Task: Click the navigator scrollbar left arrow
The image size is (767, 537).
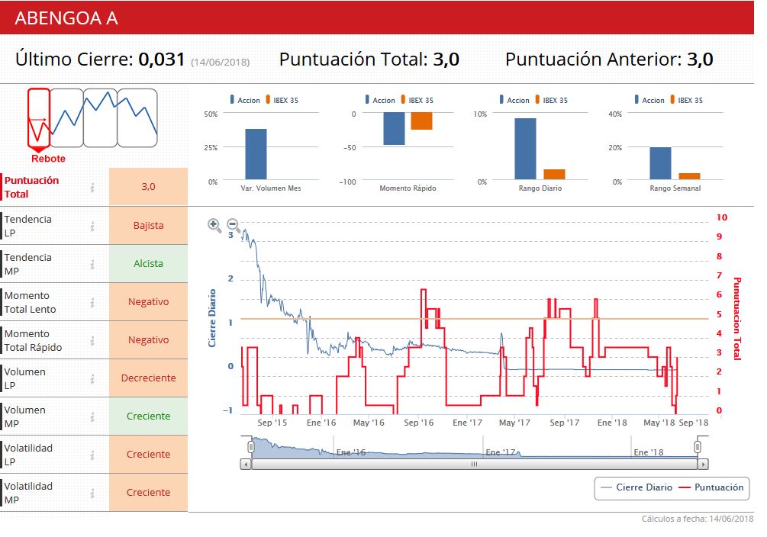Action: click(246, 464)
